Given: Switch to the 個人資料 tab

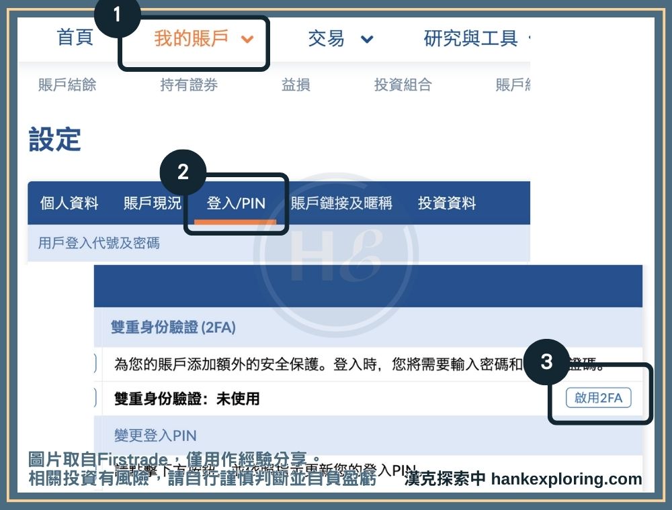Looking at the screenshot, I should 69,203.
